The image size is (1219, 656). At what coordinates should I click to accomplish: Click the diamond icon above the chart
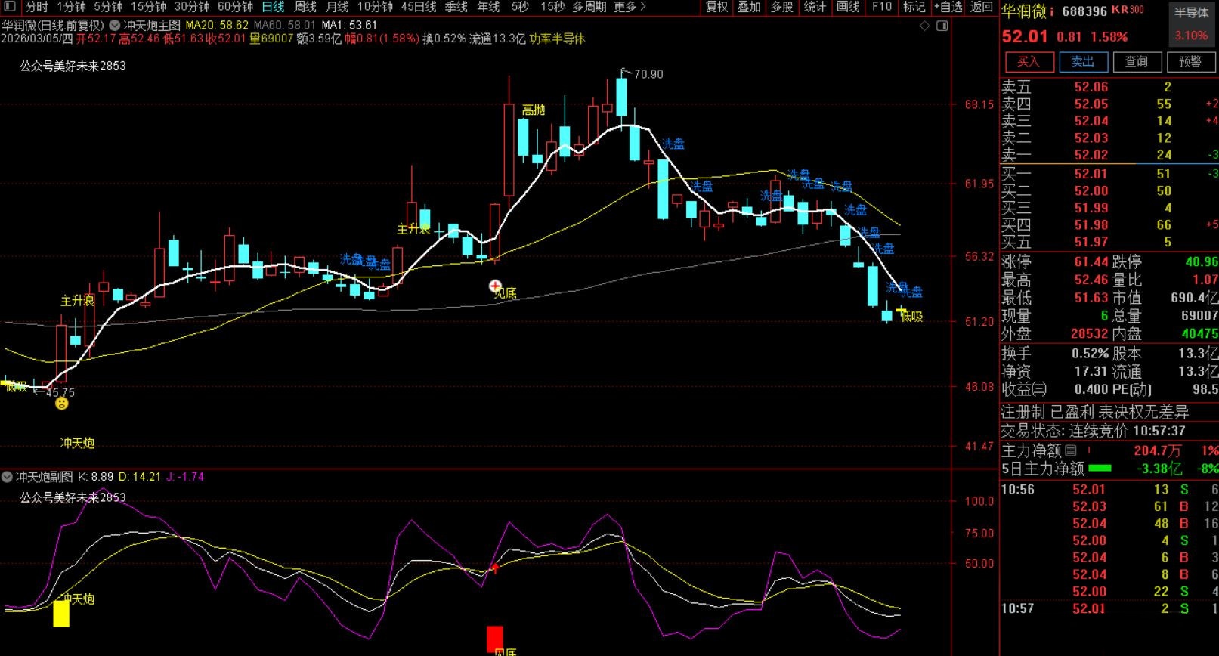click(x=924, y=26)
